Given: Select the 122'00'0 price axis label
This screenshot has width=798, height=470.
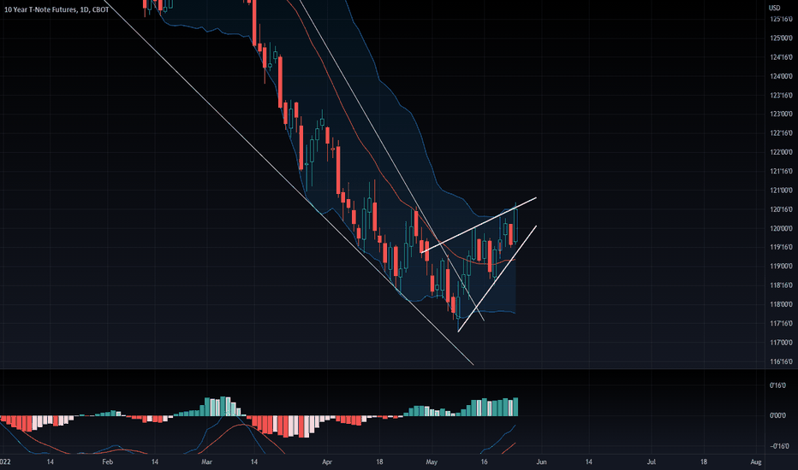Looking at the screenshot, I should (781, 152).
